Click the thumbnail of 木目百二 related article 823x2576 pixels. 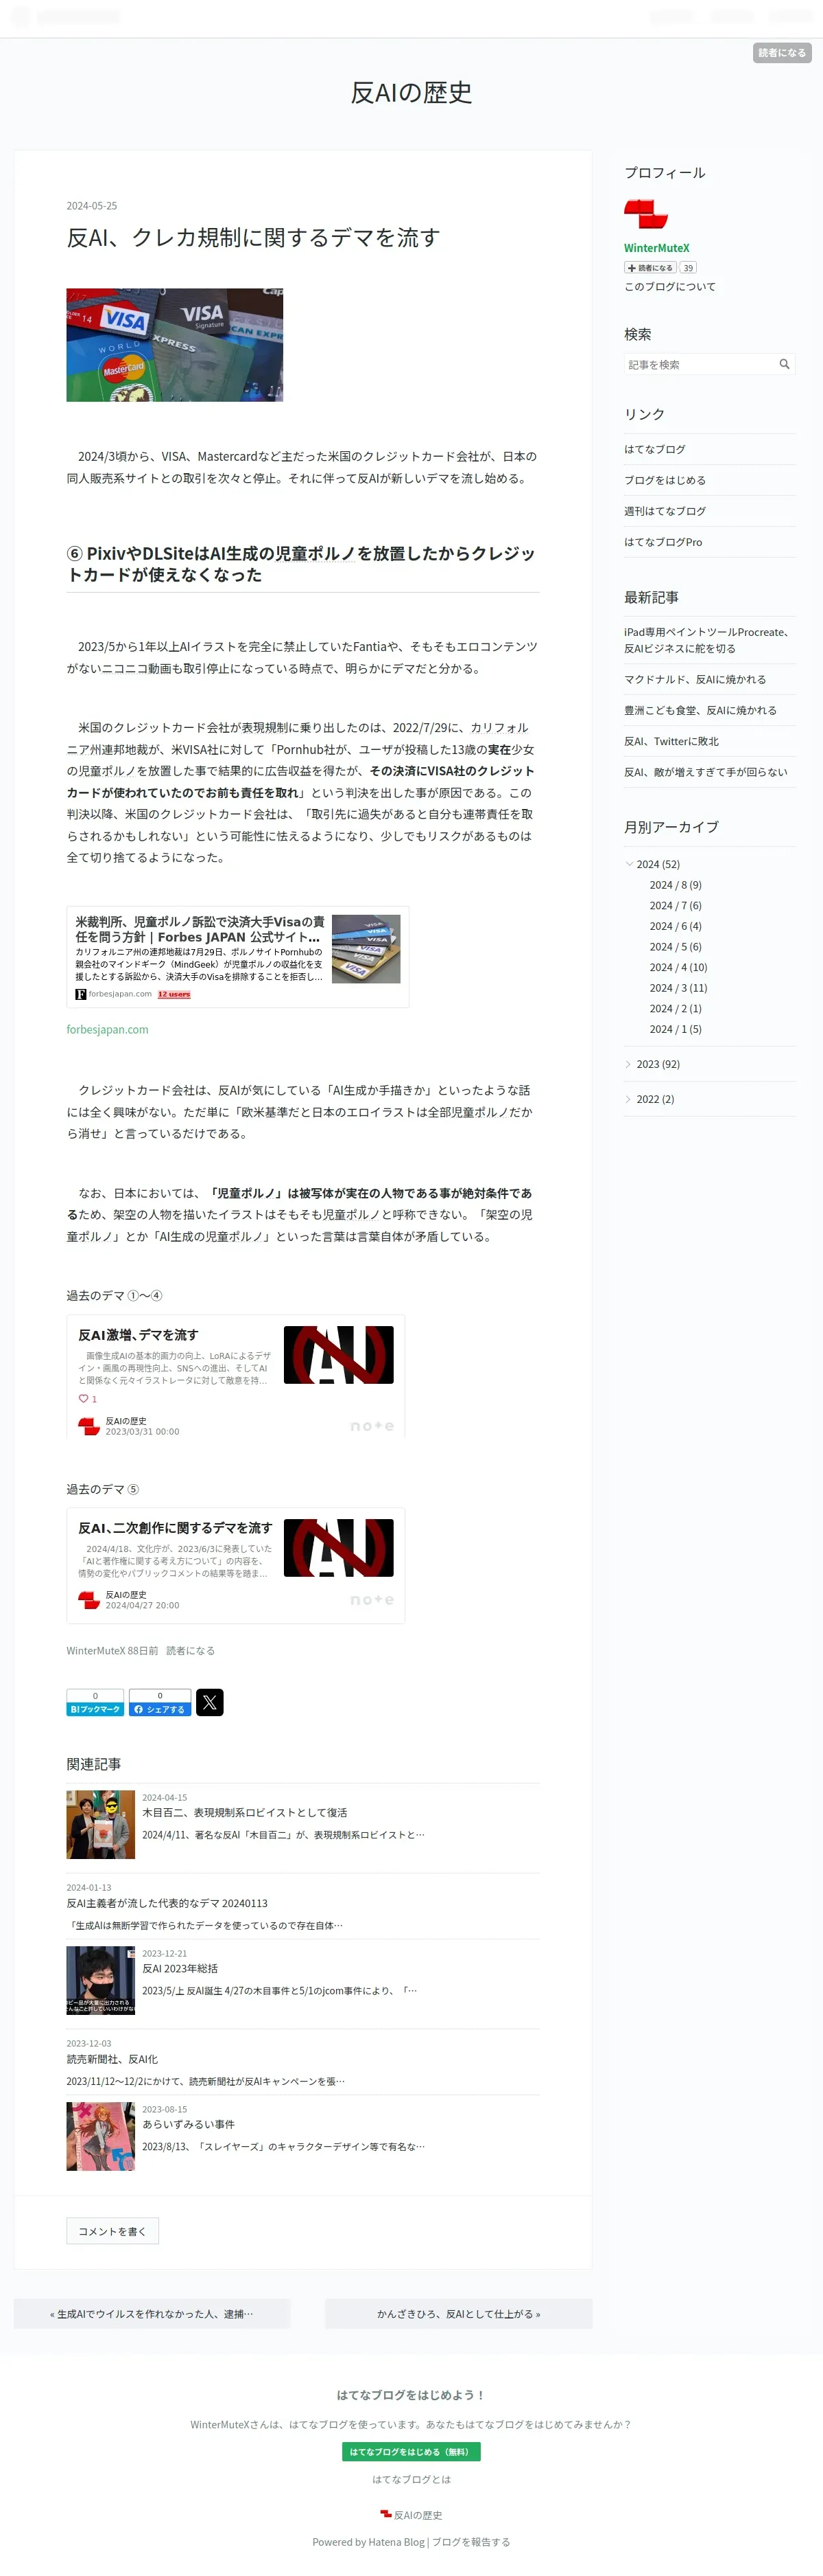coord(101,1825)
